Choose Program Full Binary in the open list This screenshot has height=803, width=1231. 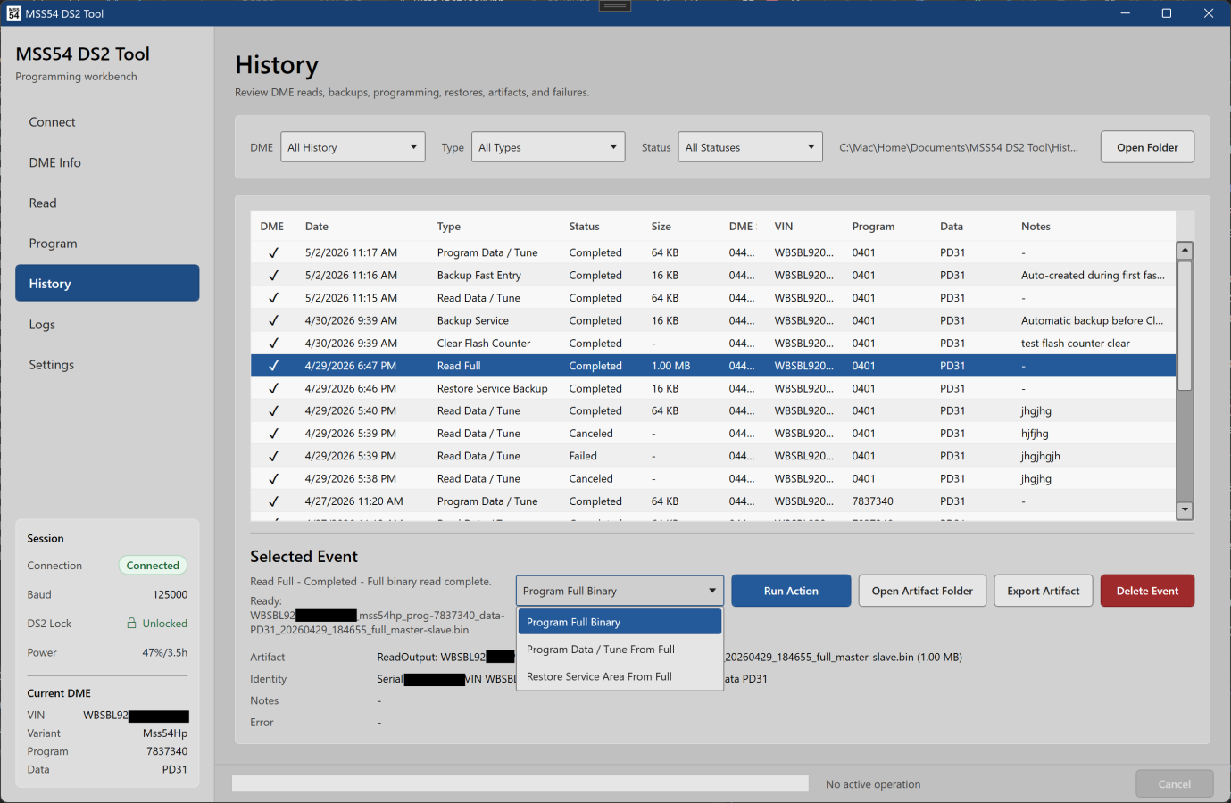click(x=620, y=623)
